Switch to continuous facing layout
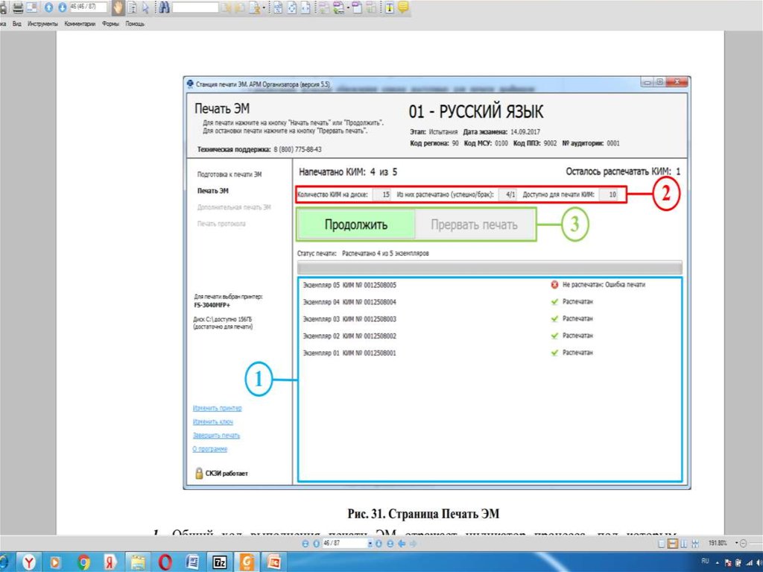763x572 pixels. [x=695, y=544]
